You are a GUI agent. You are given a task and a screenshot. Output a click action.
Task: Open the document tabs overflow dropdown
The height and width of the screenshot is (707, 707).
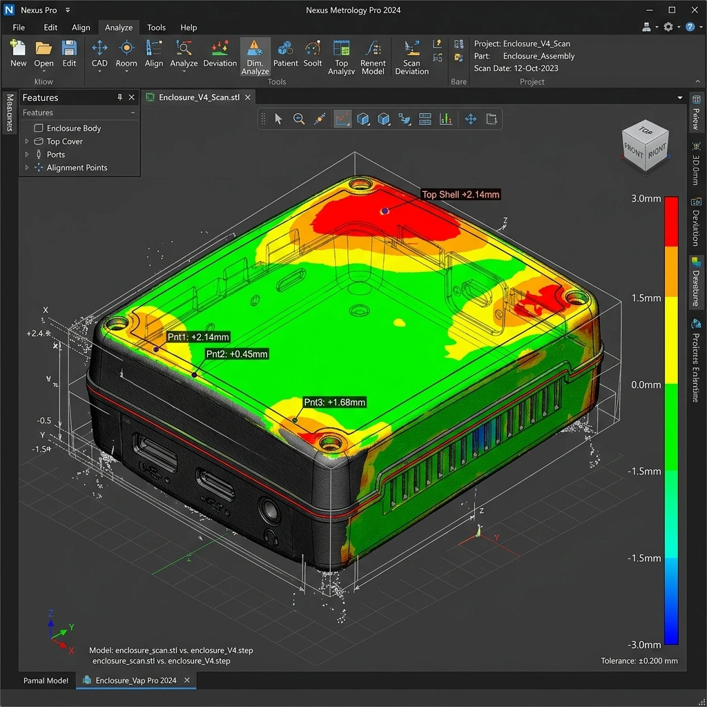click(680, 98)
